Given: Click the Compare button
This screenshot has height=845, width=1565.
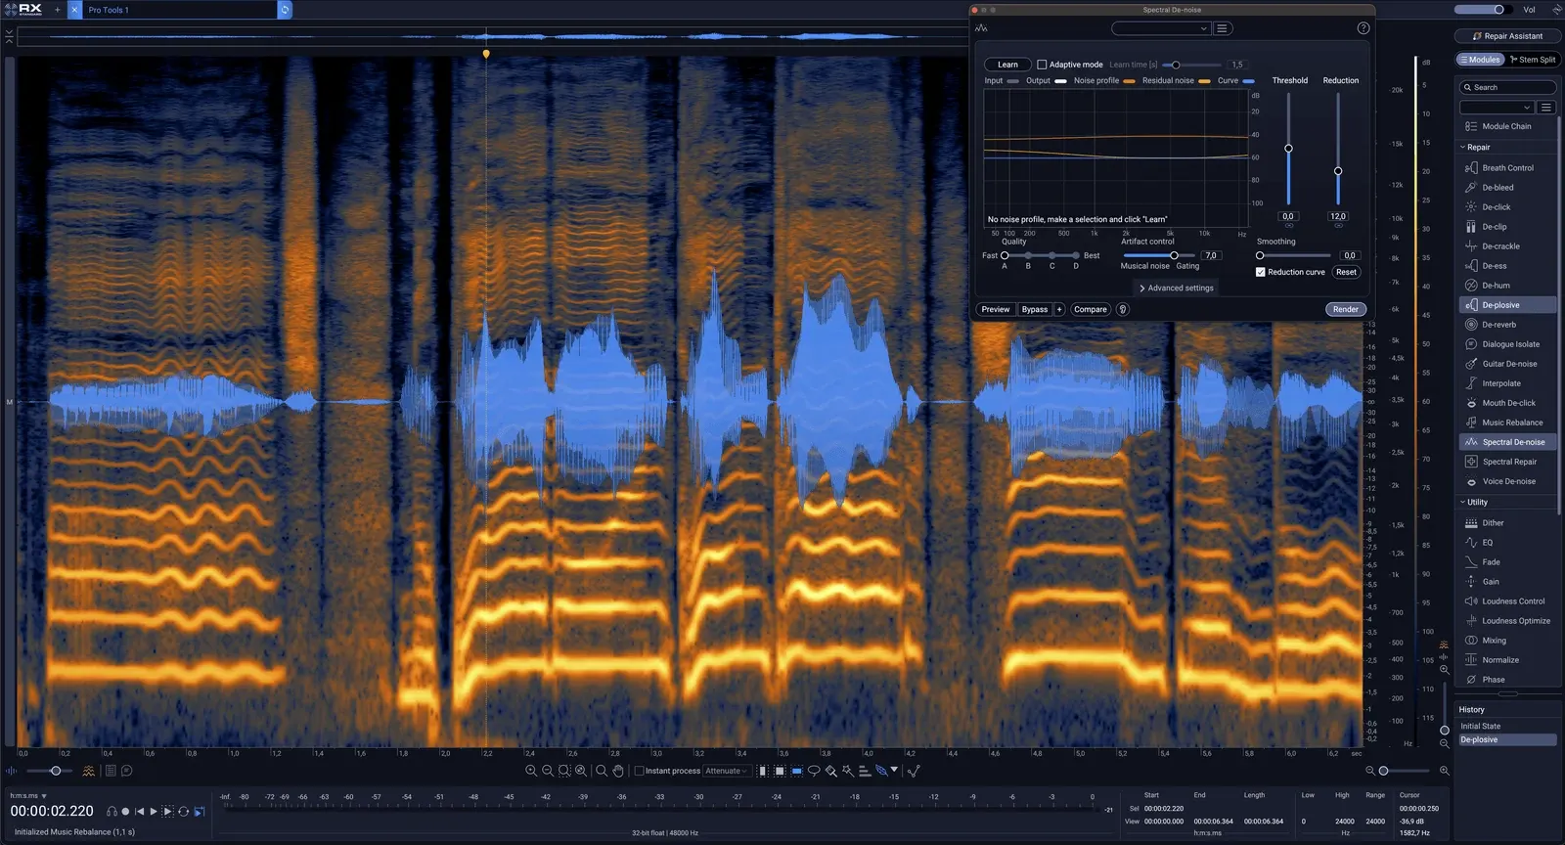Looking at the screenshot, I should [x=1091, y=309].
